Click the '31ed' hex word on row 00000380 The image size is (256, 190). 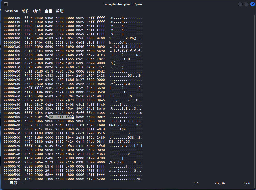tap(28, 38)
